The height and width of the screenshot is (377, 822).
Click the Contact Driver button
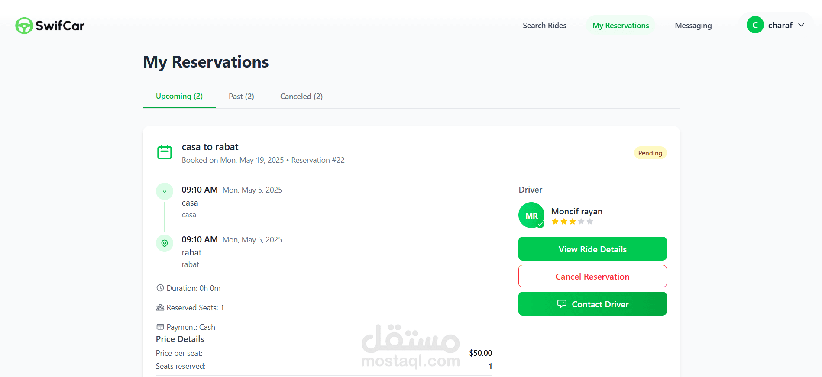click(x=592, y=304)
